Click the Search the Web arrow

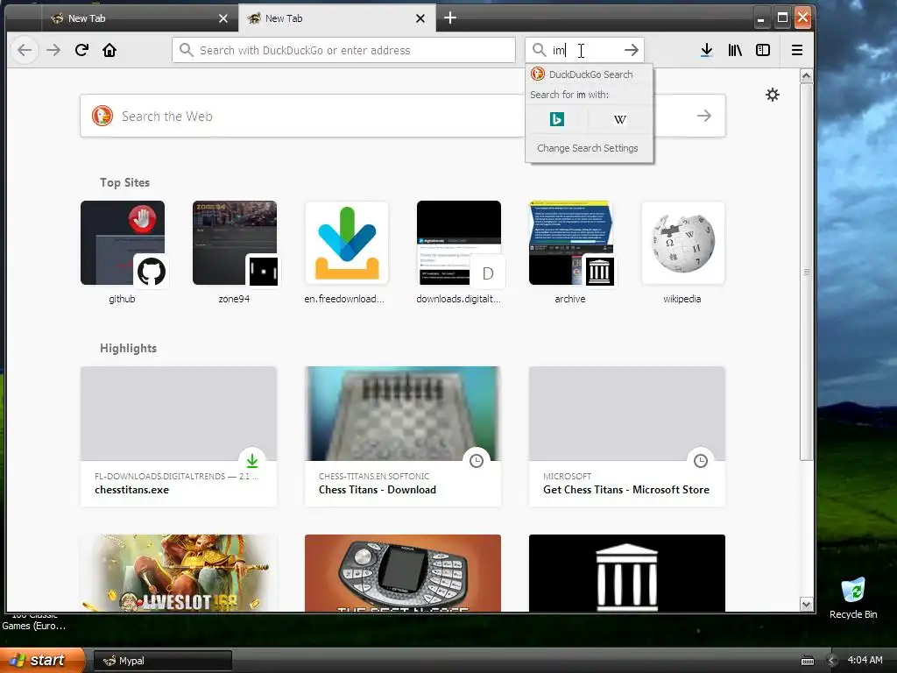click(x=704, y=117)
